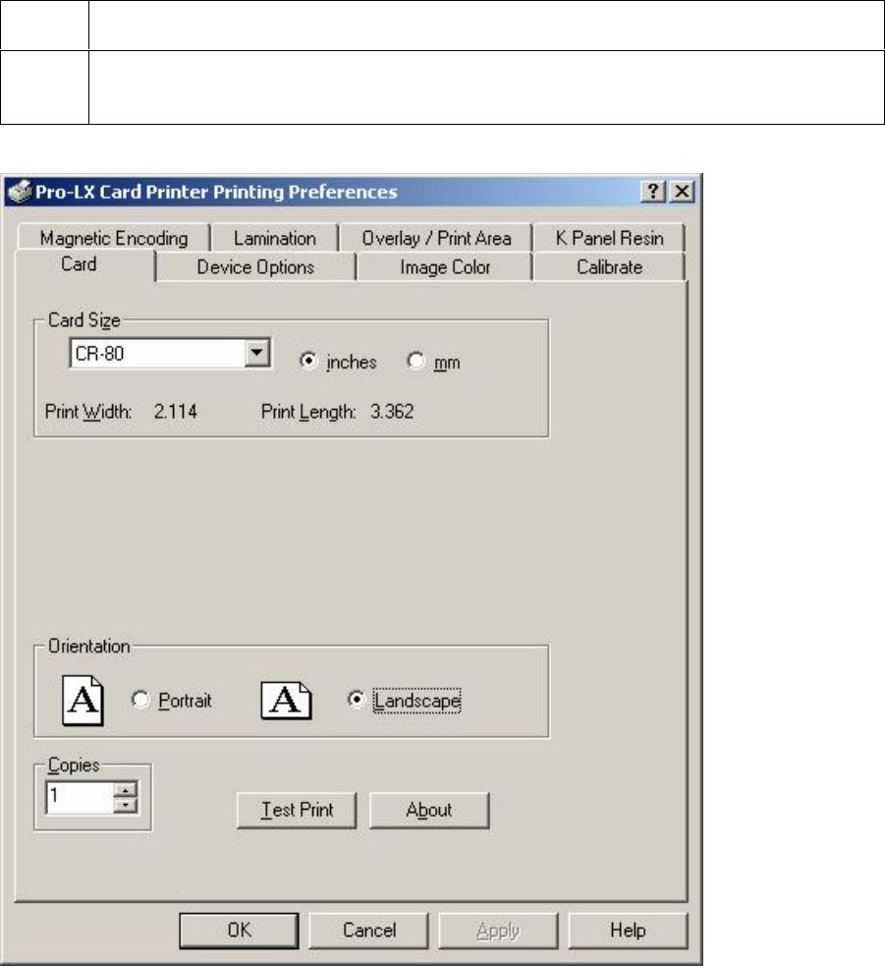Open the Calibrate tab
This screenshot has height=966, width=885.
tap(609, 267)
